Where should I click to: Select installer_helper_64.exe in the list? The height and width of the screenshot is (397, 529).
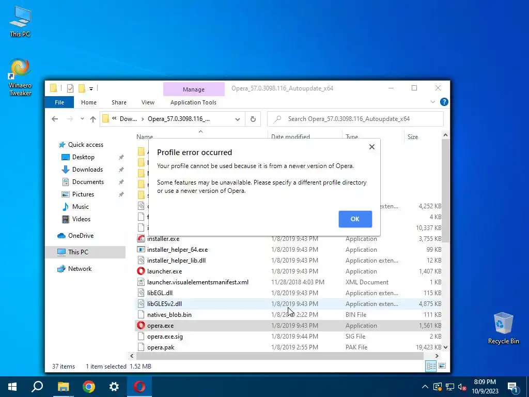pos(288,250)
